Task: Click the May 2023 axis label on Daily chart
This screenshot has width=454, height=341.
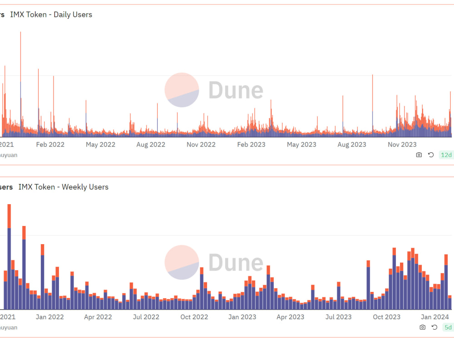Action: tap(301, 145)
